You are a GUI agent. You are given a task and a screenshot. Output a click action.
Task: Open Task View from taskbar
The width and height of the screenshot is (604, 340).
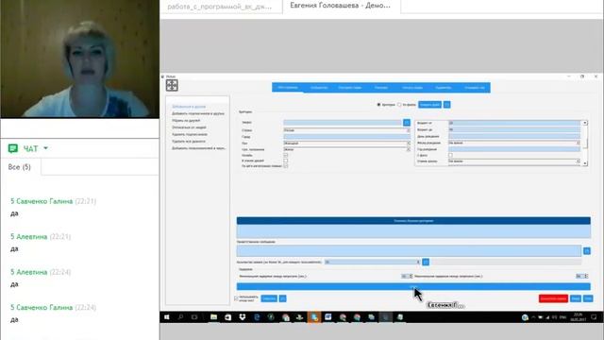pos(194,317)
